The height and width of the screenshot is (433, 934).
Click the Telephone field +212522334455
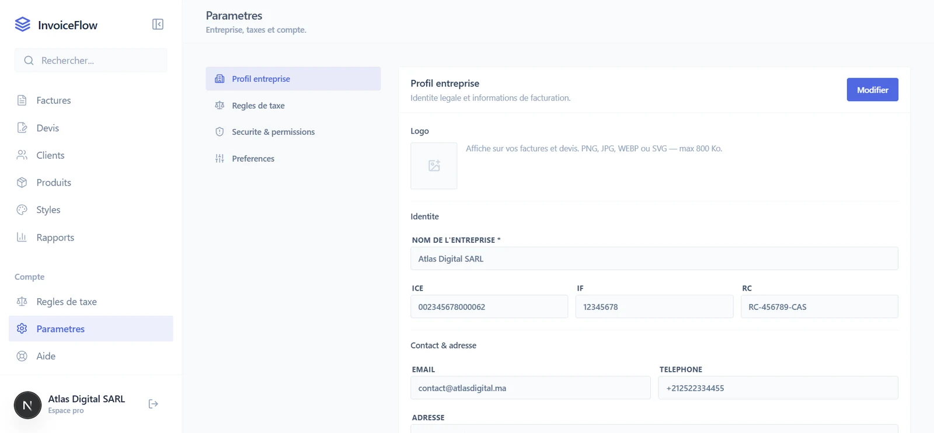click(x=778, y=388)
